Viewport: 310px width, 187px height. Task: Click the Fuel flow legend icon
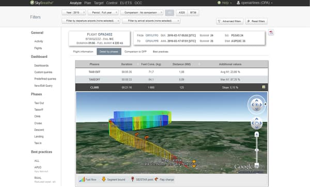(82, 179)
